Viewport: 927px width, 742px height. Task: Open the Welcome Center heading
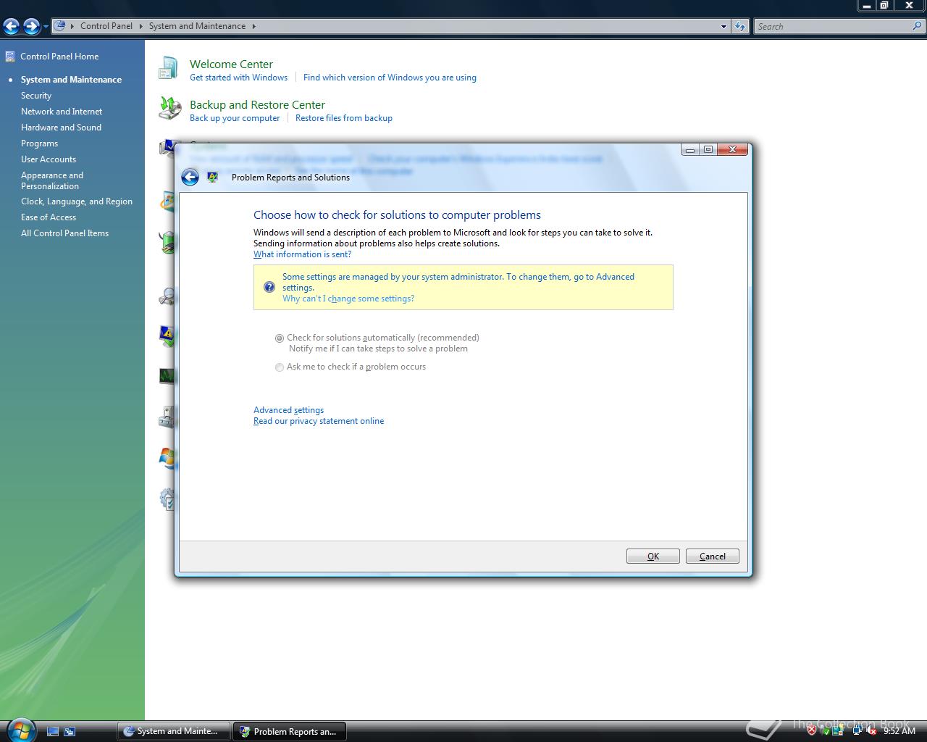tap(231, 64)
